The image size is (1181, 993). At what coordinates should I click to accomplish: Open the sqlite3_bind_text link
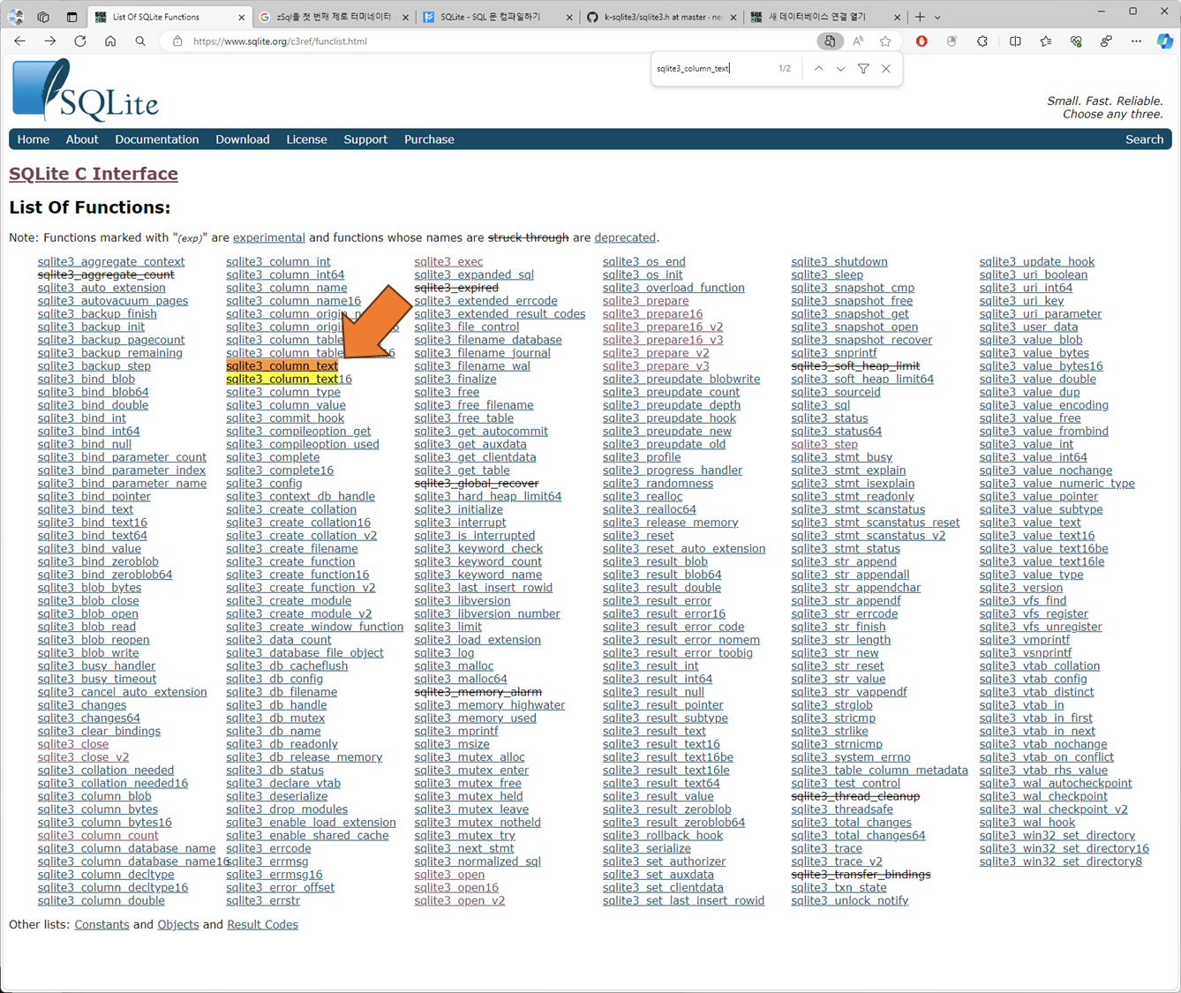point(86,510)
